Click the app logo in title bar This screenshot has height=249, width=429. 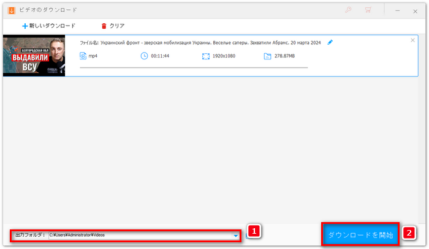pos(12,10)
